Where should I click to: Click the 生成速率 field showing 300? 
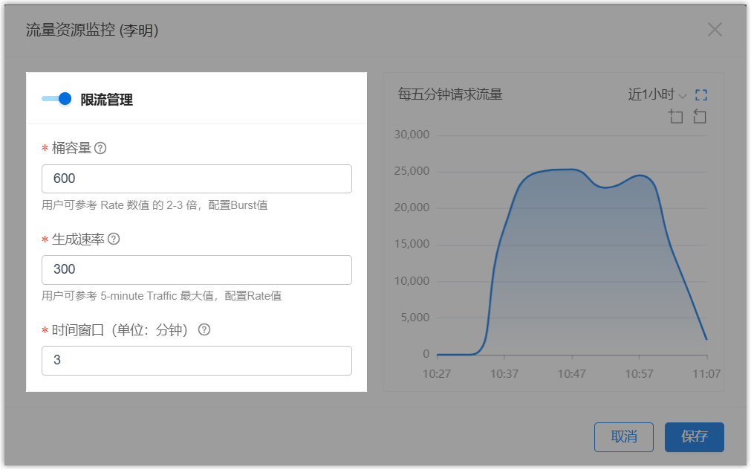pos(196,270)
